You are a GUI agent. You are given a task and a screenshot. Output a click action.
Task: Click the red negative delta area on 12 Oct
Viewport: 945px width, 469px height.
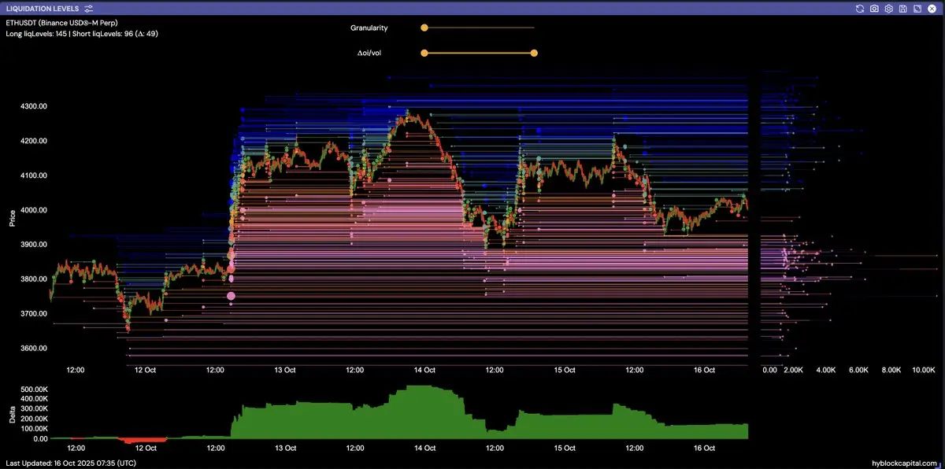[144, 440]
